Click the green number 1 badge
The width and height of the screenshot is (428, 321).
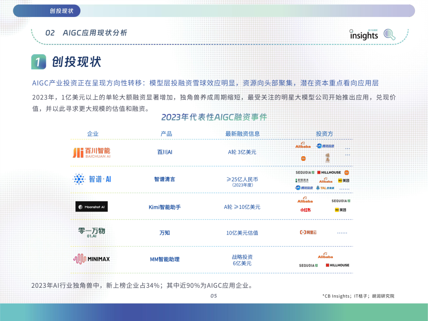tap(38, 62)
